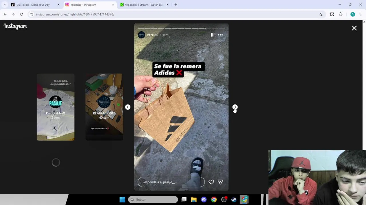View site information icon in address bar

coord(31,14)
